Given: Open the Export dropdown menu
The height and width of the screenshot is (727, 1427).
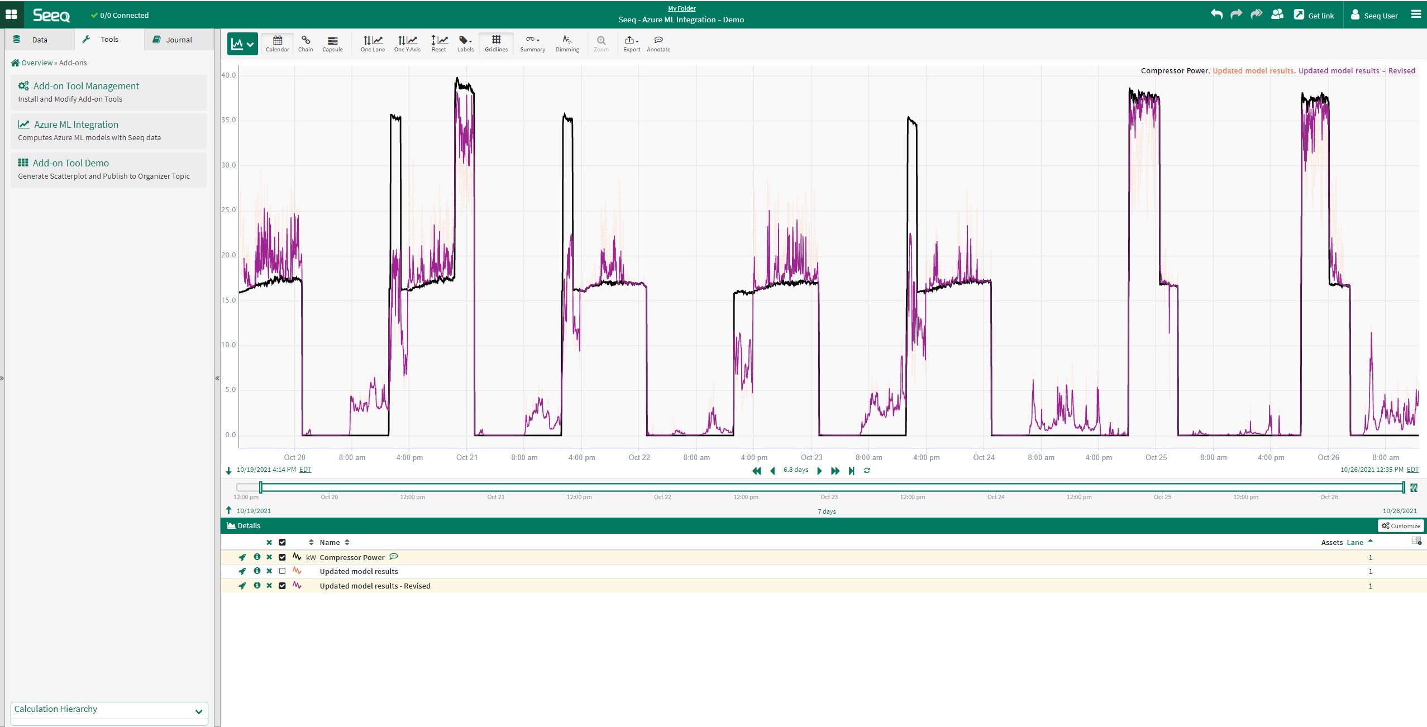Looking at the screenshot, I should click(x=632, y=43).
